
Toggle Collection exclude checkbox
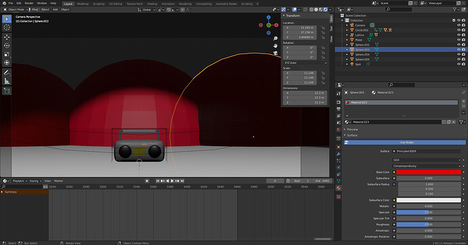pos(454,20)
